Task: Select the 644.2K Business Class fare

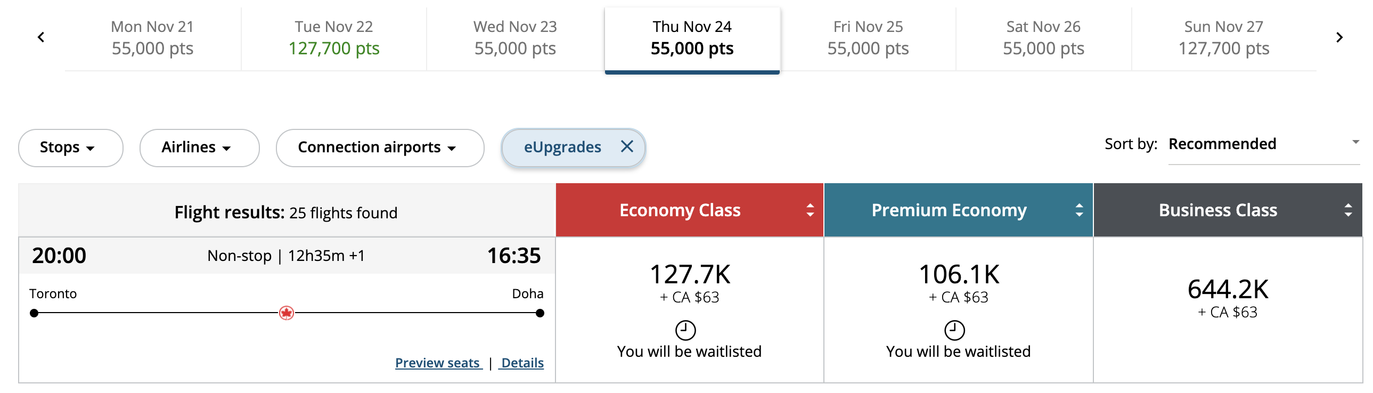Action: pos(1228,297)
